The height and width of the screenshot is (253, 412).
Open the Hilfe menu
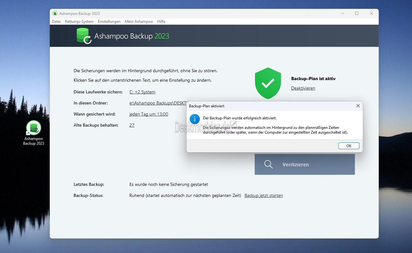click(x=161, y=22)
